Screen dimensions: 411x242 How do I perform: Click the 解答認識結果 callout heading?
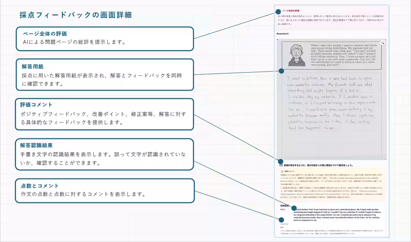37,146
